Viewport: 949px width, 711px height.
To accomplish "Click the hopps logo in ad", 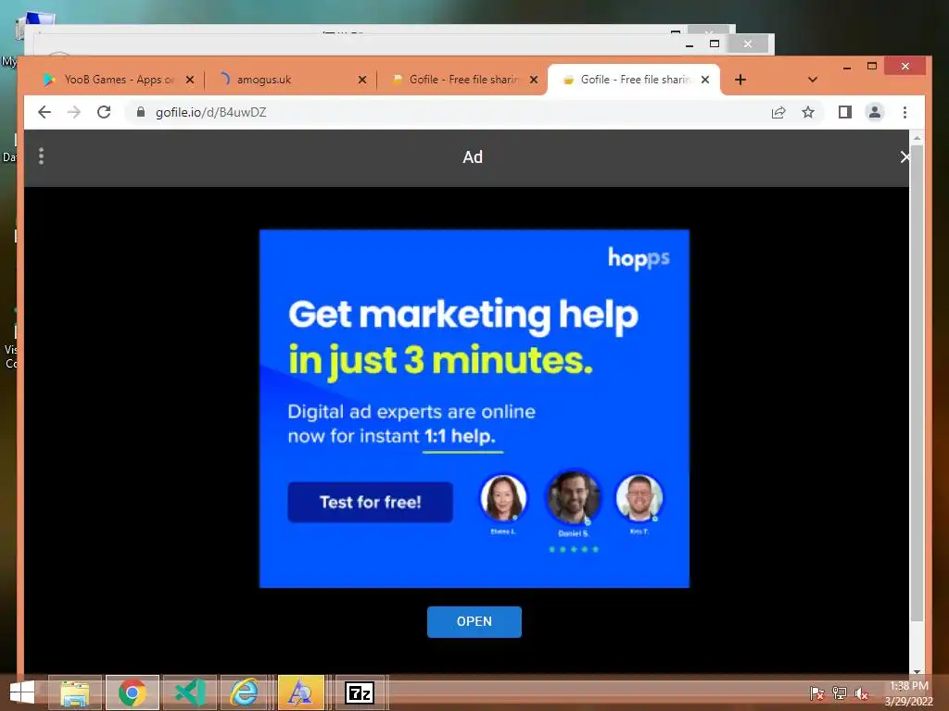I will click(x=639, y=258).
